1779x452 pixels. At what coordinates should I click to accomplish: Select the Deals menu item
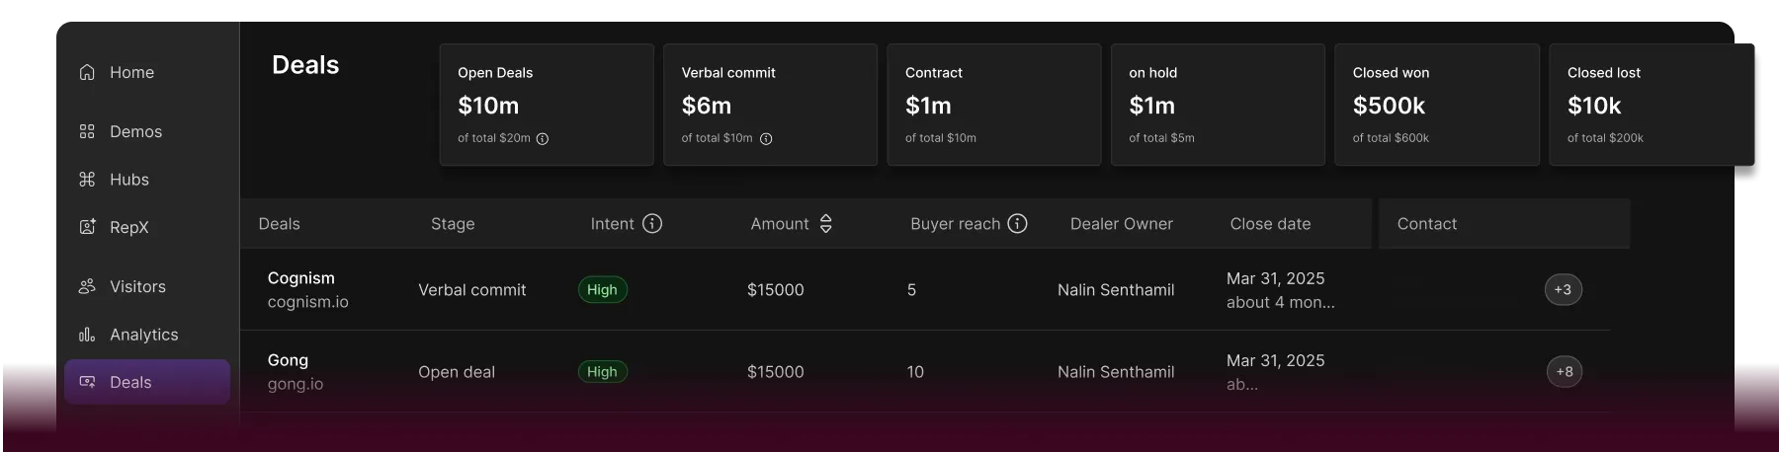pos(147,382)
